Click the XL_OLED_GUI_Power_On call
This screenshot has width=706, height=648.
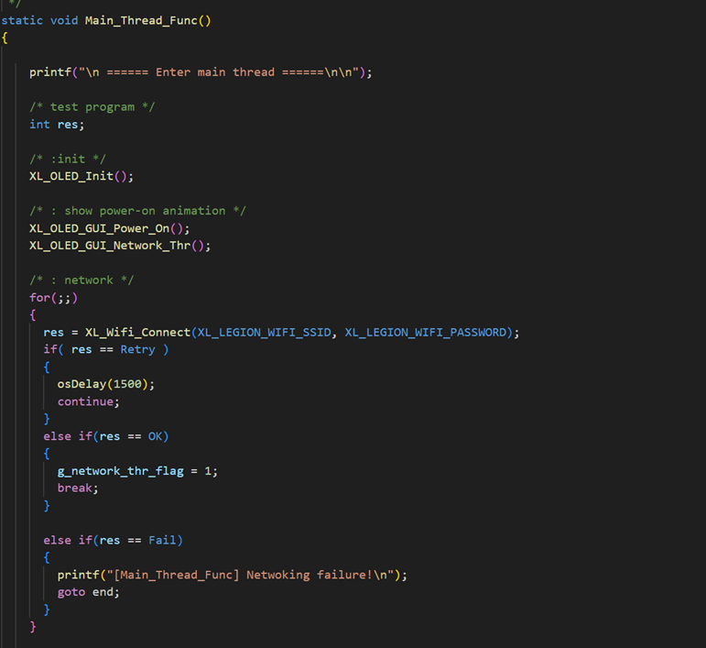(x=109, y=228)
